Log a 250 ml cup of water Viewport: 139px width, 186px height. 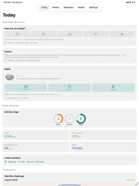click(x=26, y=88)
